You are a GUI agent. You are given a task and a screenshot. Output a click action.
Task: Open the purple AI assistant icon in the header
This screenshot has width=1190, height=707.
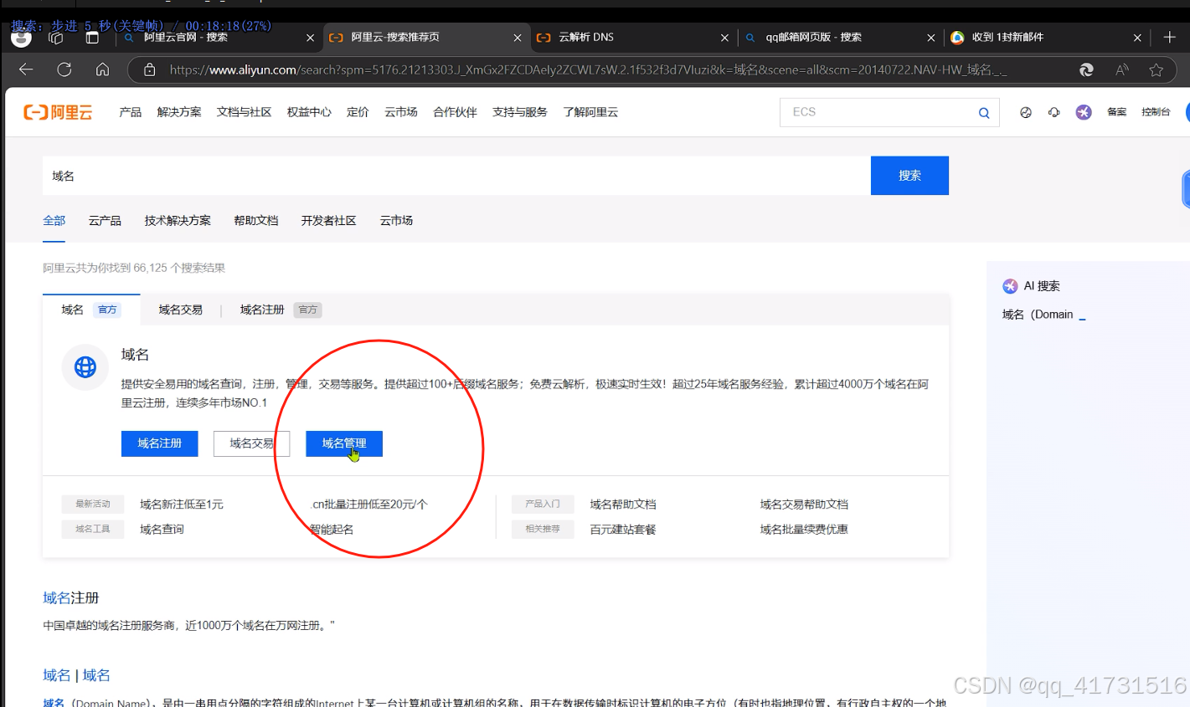point(1084,112)
